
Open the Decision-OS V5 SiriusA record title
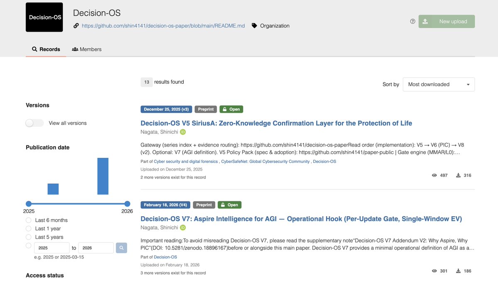pyautogui.click(x=276, y=123)
